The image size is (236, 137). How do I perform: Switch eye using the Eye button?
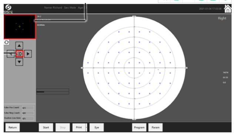[97, 127]
